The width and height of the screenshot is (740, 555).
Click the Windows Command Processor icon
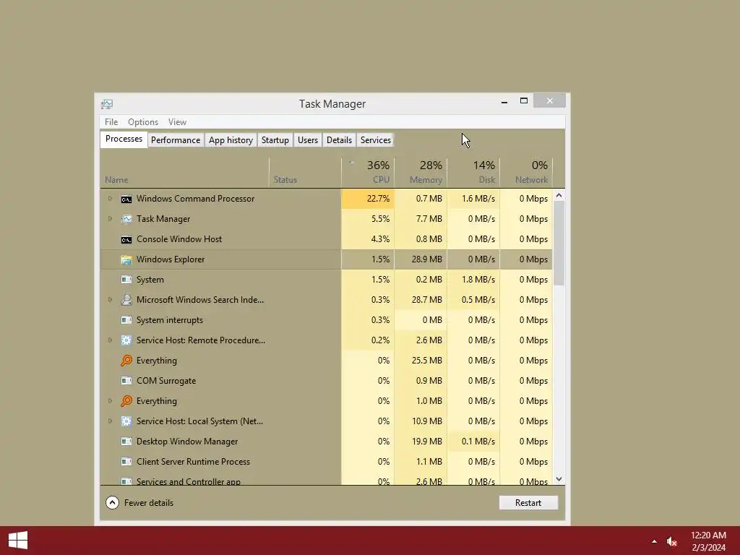tap(126, 199)
